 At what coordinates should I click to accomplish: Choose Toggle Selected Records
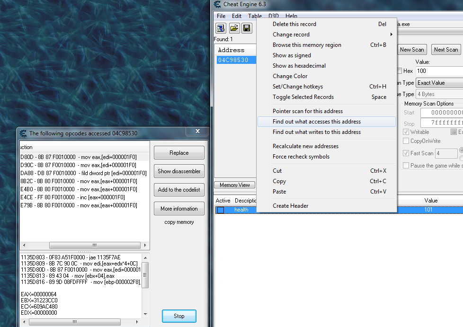click(x=327, y=97)
